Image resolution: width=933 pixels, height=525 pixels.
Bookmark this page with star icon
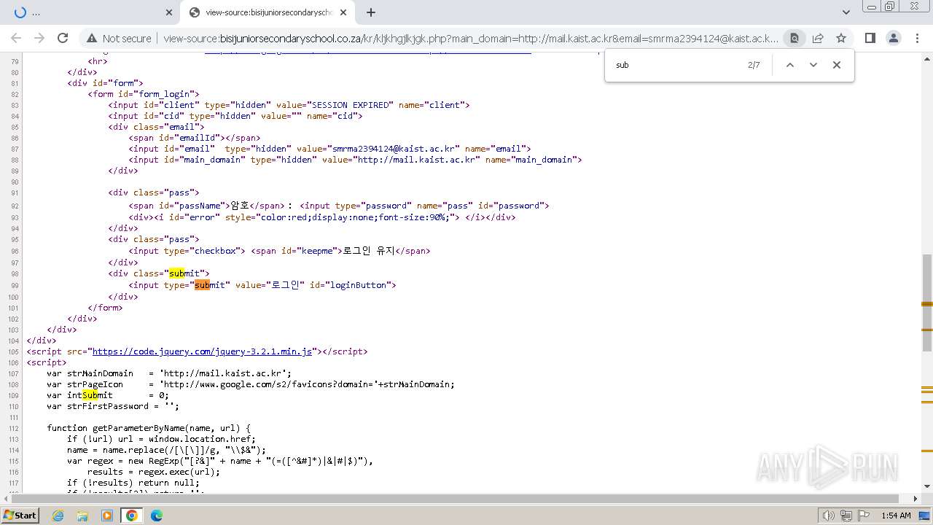tap(841, 38)
